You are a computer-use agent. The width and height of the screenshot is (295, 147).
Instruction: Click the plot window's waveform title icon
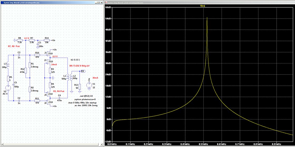tap(106, 2)
